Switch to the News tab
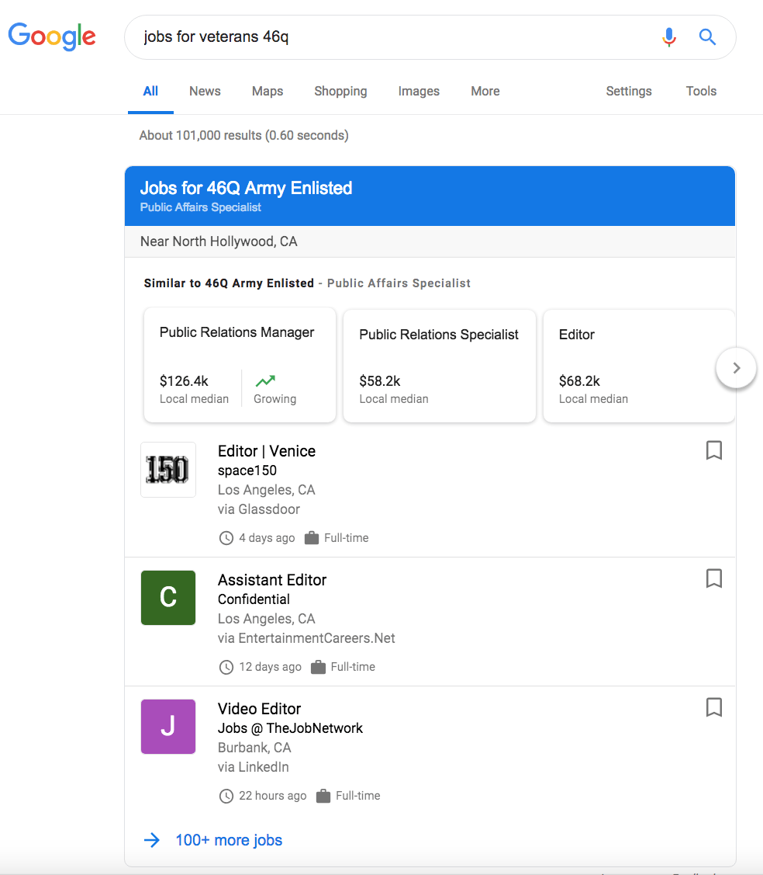This screenshot has width=763, height=875. click(205, 91)
